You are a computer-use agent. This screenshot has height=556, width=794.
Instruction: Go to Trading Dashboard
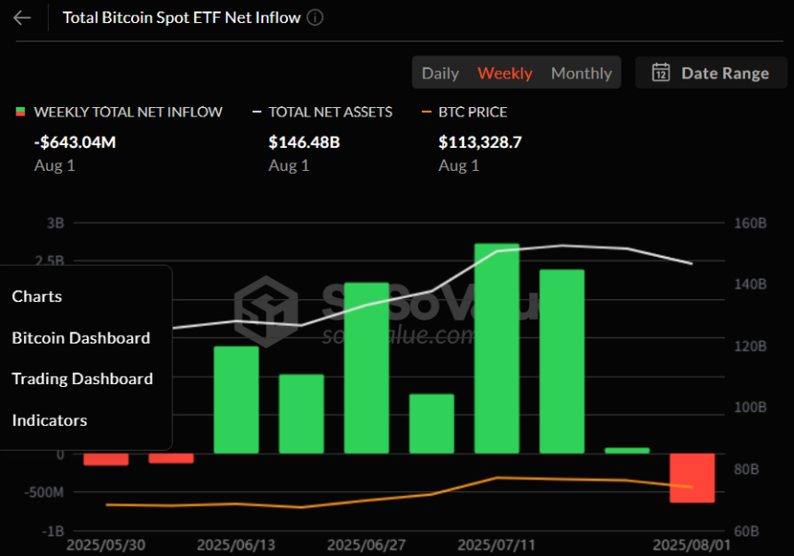click(82, 379)
